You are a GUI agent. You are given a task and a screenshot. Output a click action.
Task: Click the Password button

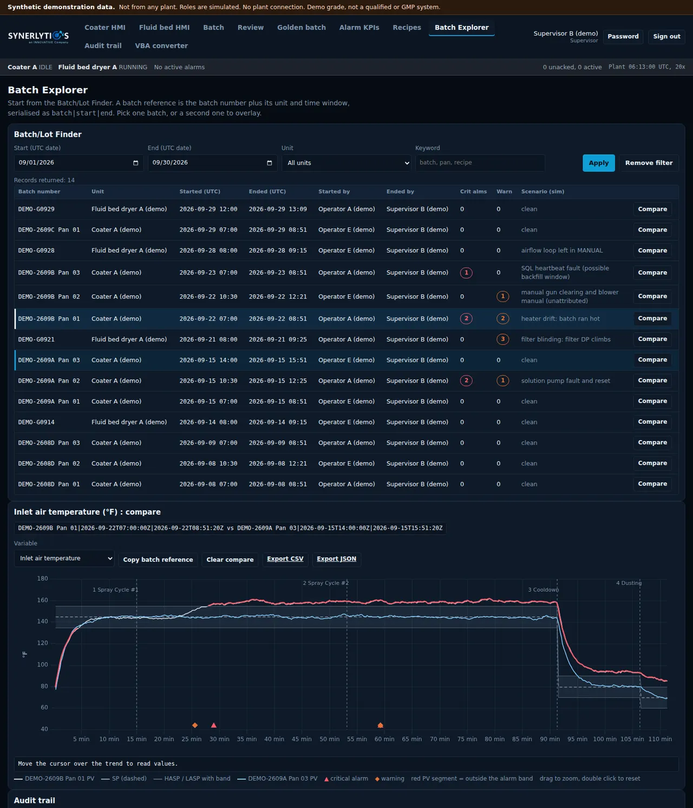(623, 37)
